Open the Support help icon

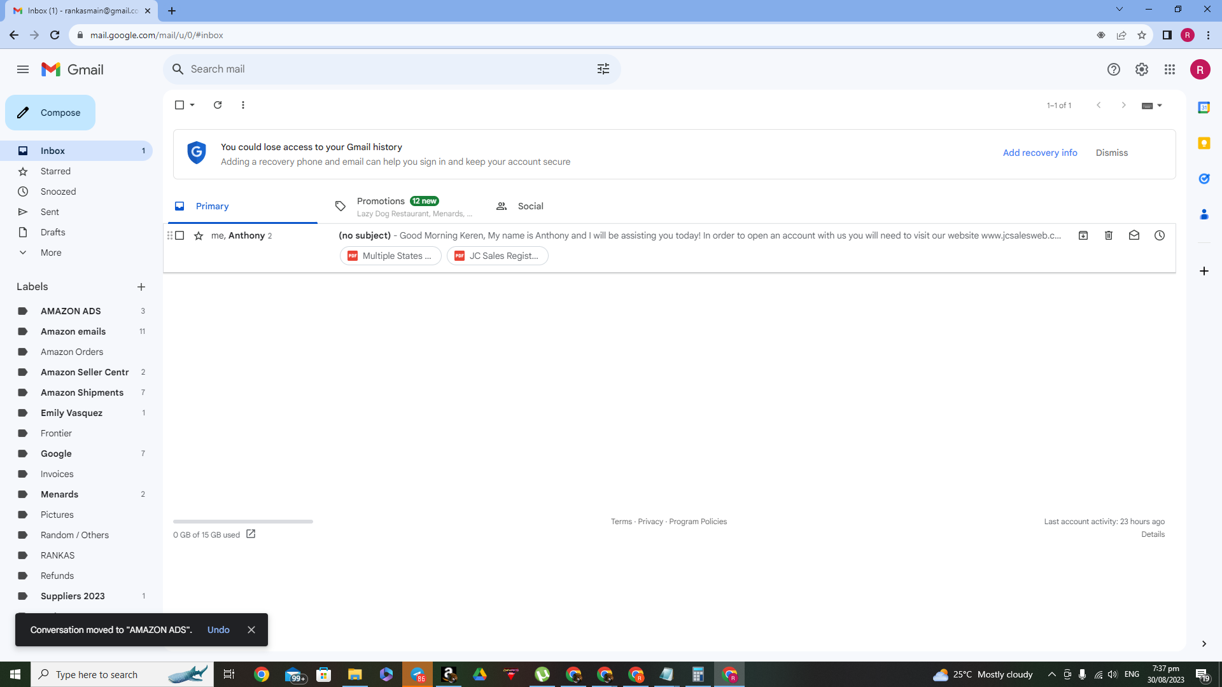pos(1114,69)
